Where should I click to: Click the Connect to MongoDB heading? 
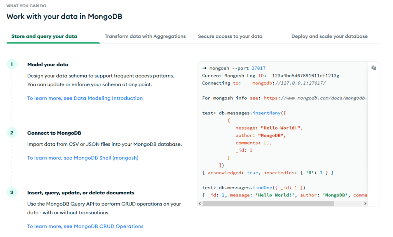coord(55,132)
